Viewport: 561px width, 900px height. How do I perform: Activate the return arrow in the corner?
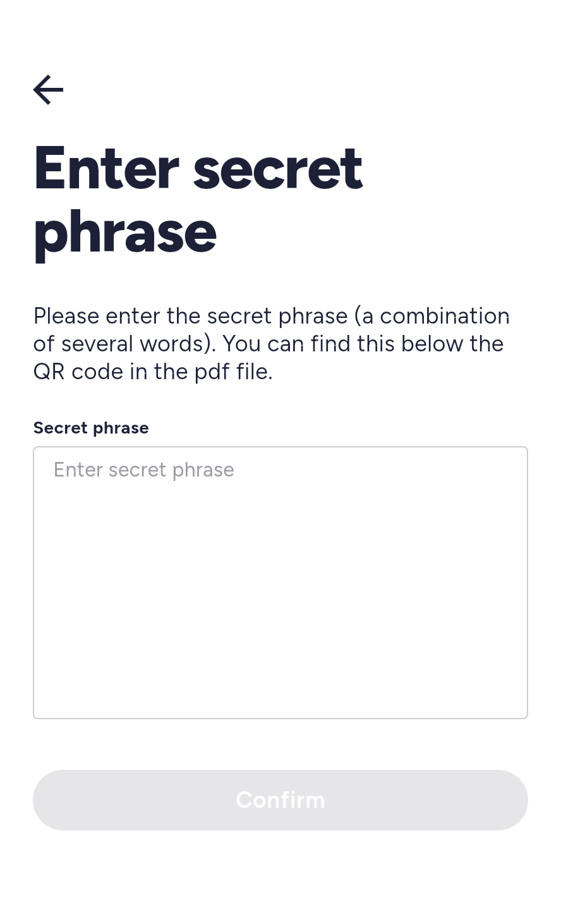click(48, 90)
